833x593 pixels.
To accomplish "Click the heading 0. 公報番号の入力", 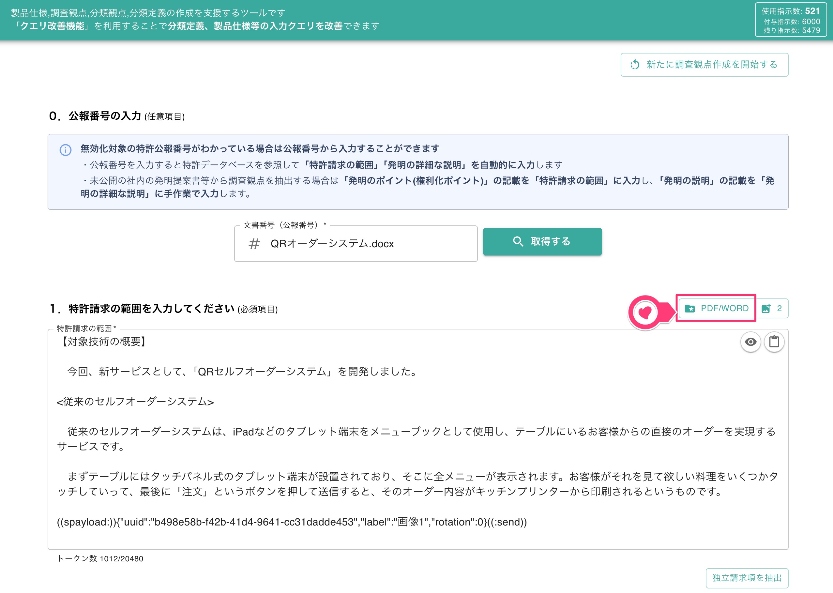I will pyautogui.click(x=117, y=116).
